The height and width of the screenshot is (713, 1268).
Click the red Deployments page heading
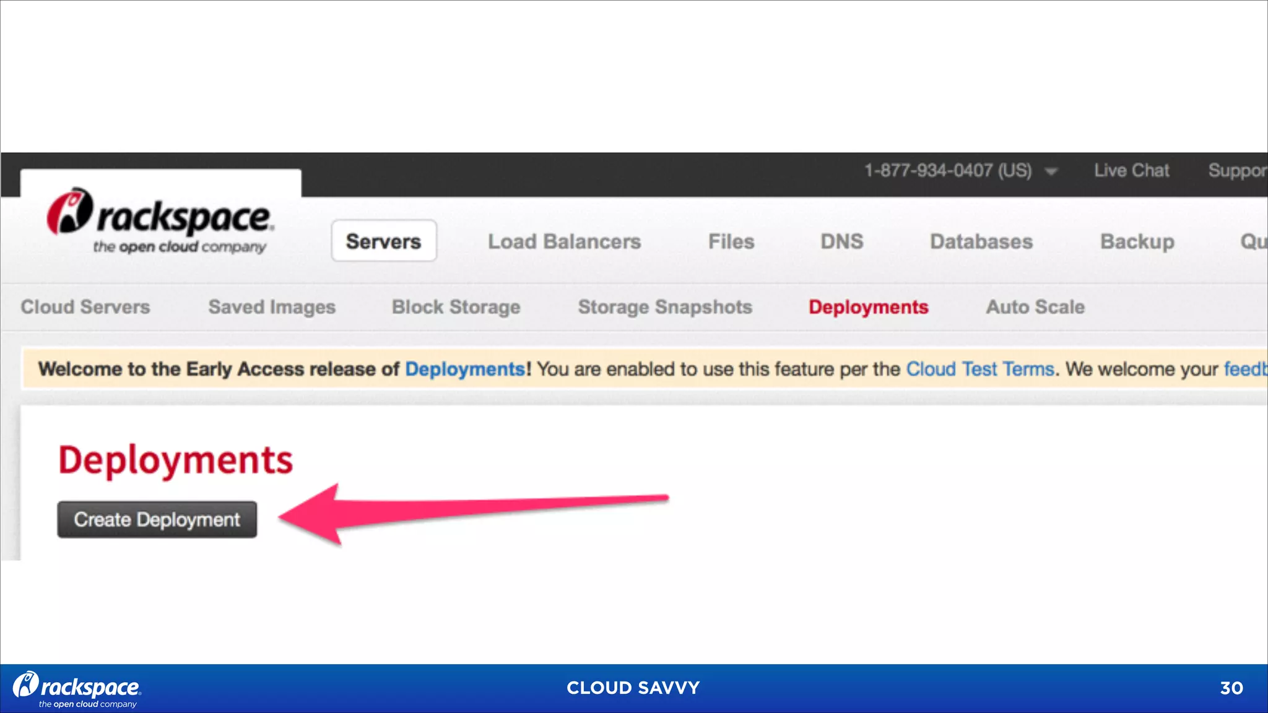coord(175,460)
